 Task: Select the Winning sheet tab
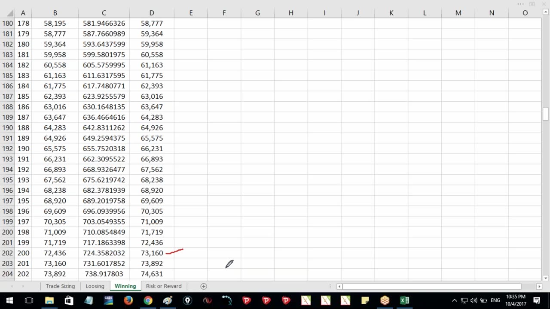[125, 286]
